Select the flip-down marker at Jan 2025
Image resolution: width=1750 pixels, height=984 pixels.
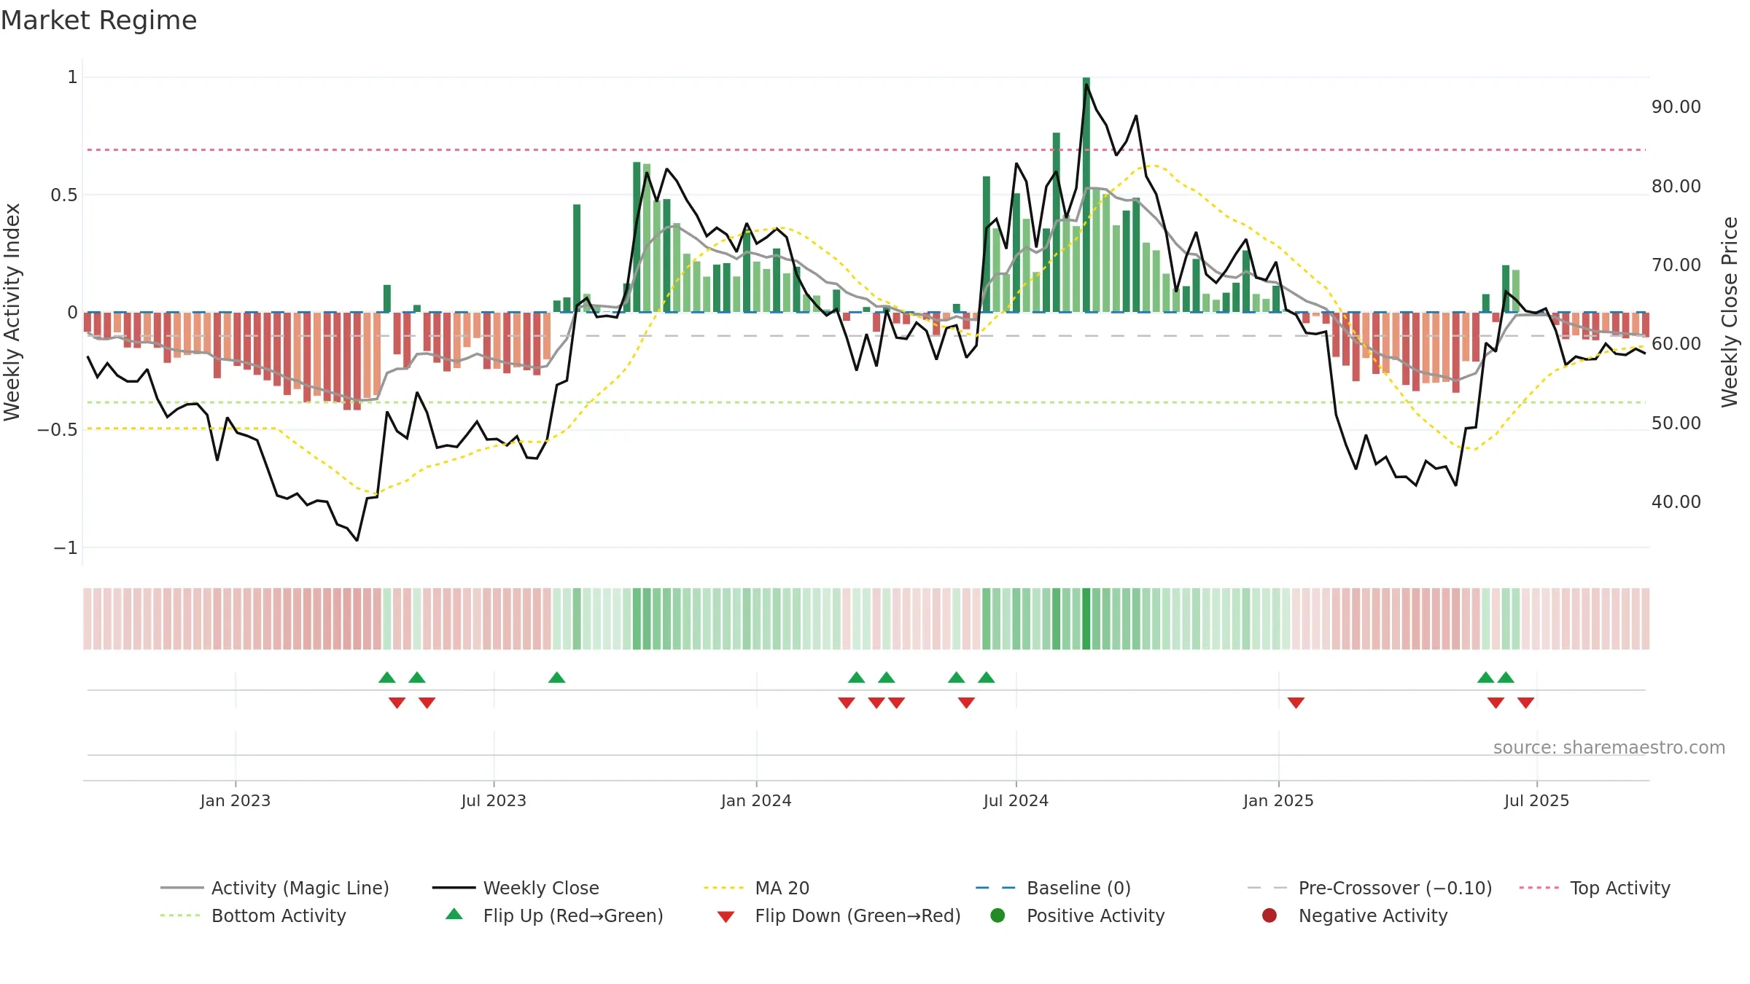[x=1296, y=703]
